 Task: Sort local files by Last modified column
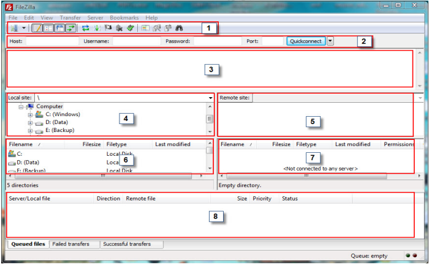[179, 144]
